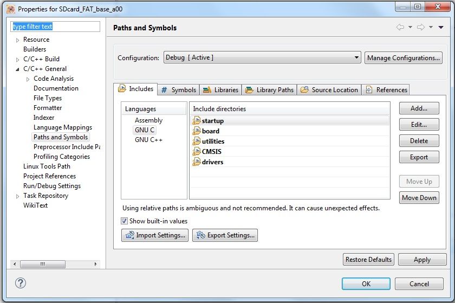
Task: Click the type filter text field
Action: pyautogui.click(x=56, y=27)
